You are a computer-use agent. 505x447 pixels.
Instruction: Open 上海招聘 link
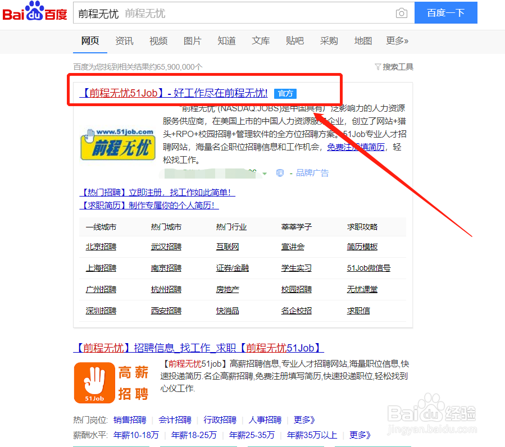point(101,268)
